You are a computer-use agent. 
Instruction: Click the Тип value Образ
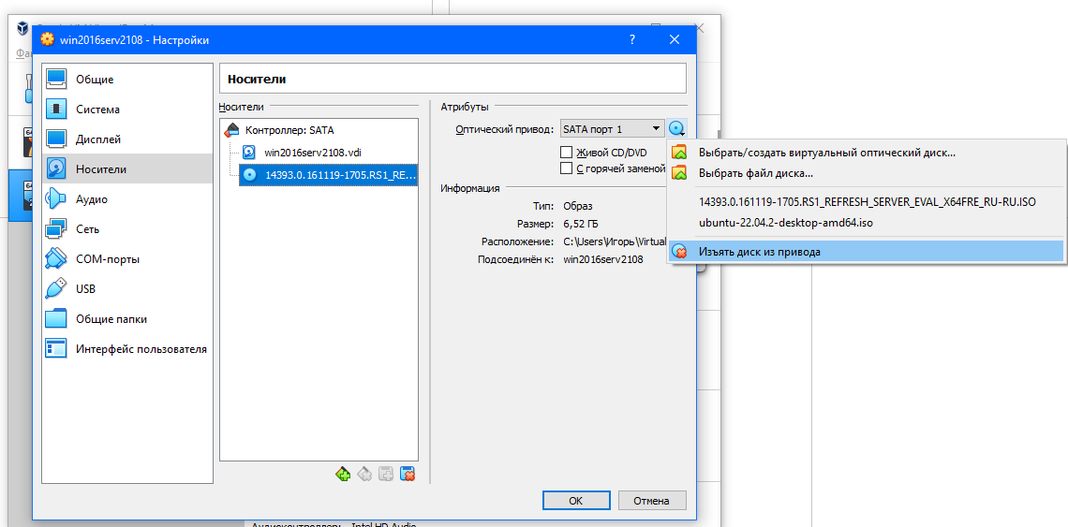(578, 206)
